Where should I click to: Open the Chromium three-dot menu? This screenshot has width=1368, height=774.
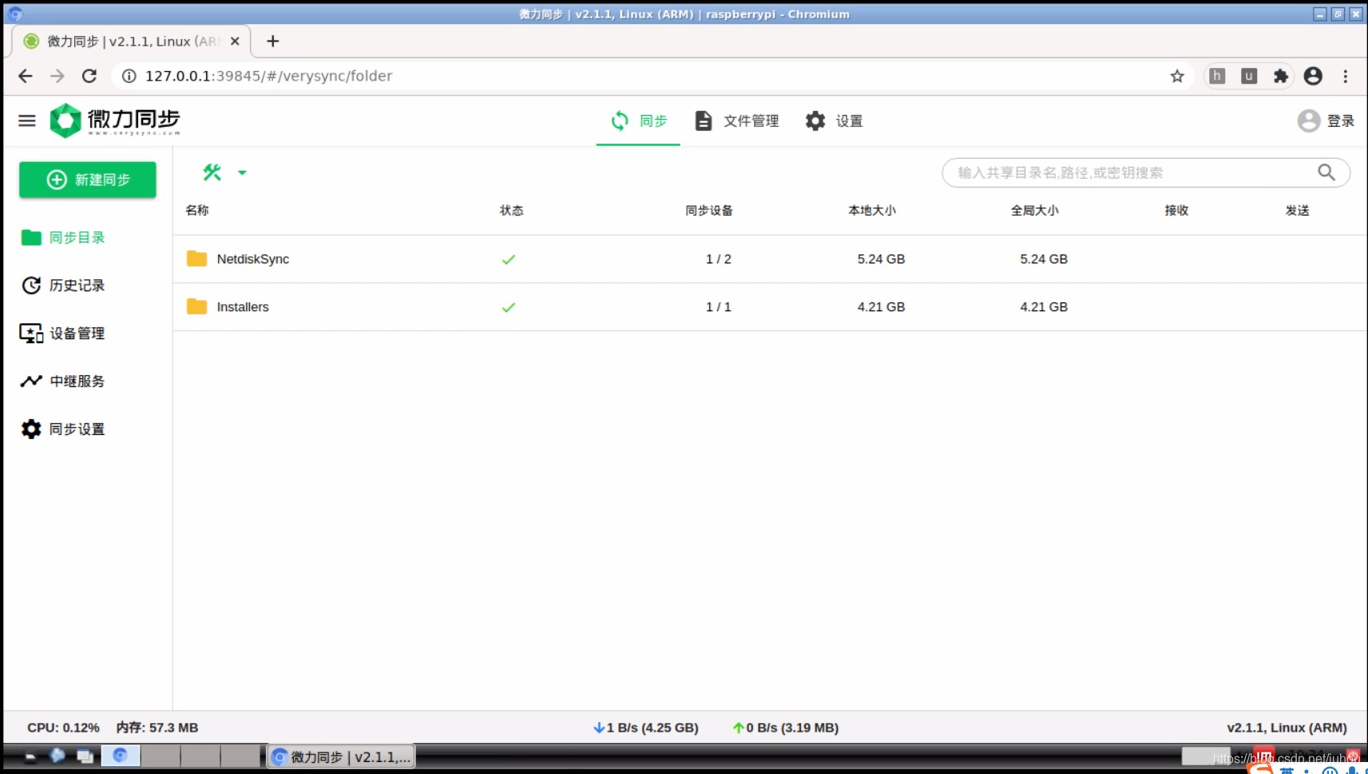click(x=1346, y=76)
